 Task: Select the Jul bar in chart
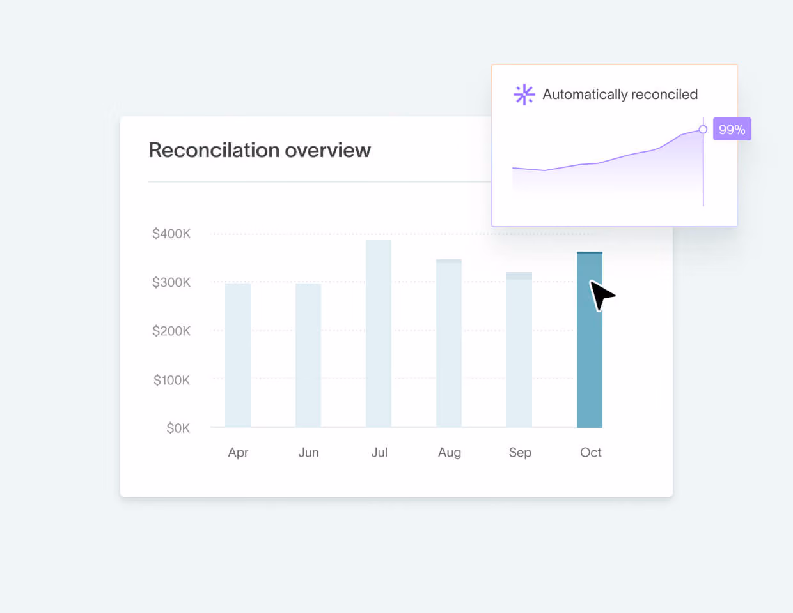379,334
